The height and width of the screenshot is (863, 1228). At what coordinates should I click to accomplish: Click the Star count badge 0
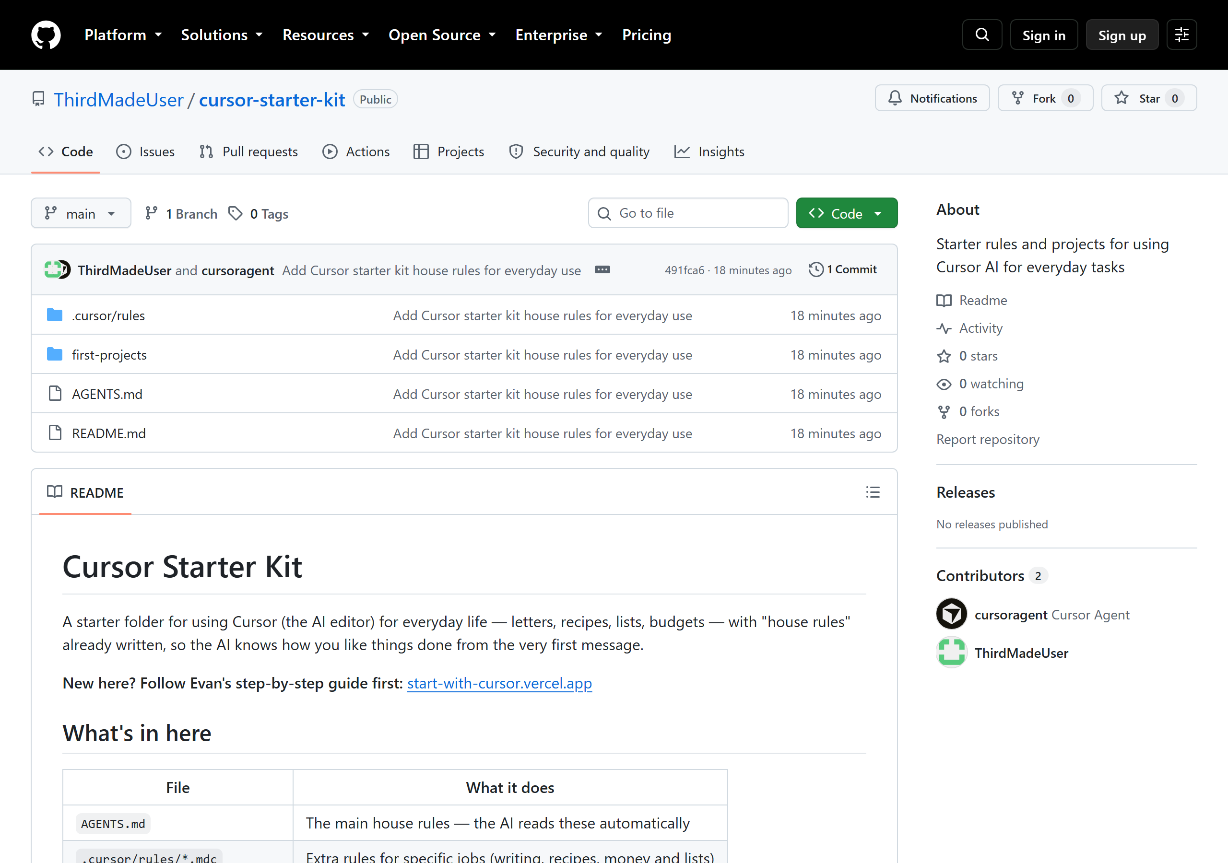[x=1175, y=98]
